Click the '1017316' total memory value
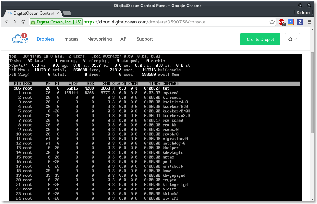Screen dimensions: 317x204 tap(42, 70)
